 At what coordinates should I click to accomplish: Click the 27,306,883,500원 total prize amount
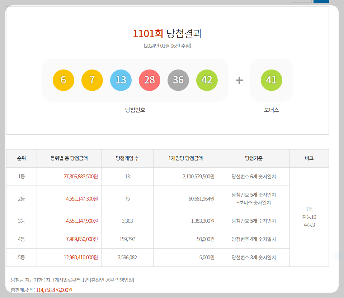(x=81, y=176)
